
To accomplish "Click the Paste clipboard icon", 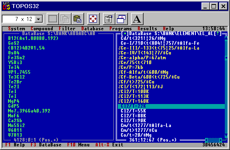I will pos(78,19).
